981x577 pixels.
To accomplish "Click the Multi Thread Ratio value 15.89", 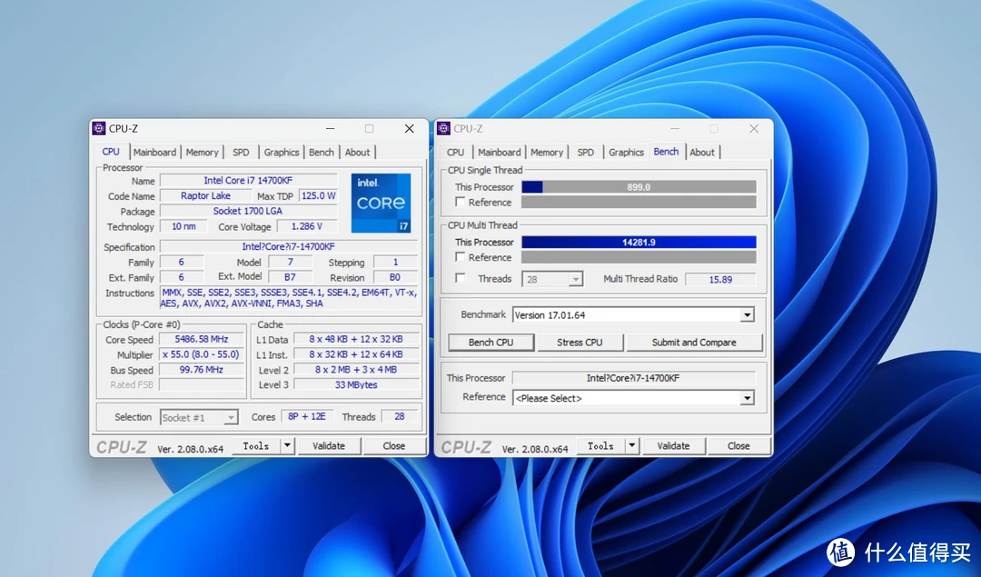I will 720,279.
